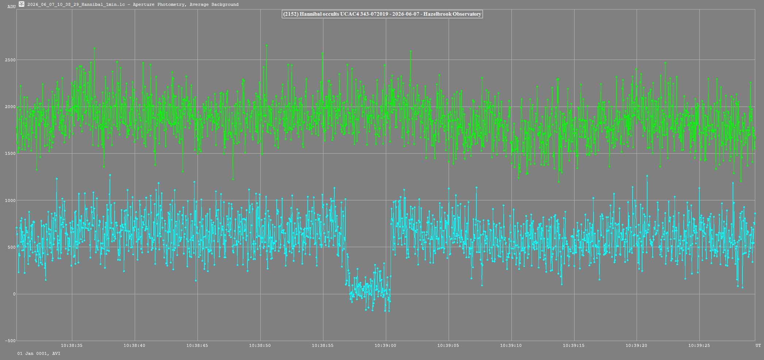Click the '1000' y-axis label
This screenshot has height=360, width=764.
pyautogui.click(x=10, y=200)
